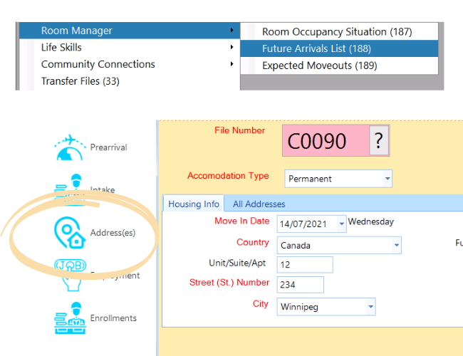This screenshot has width=463, height=356.
Task: Choose Future Arrivals List (188)
Action: click(x=316, y=49)
